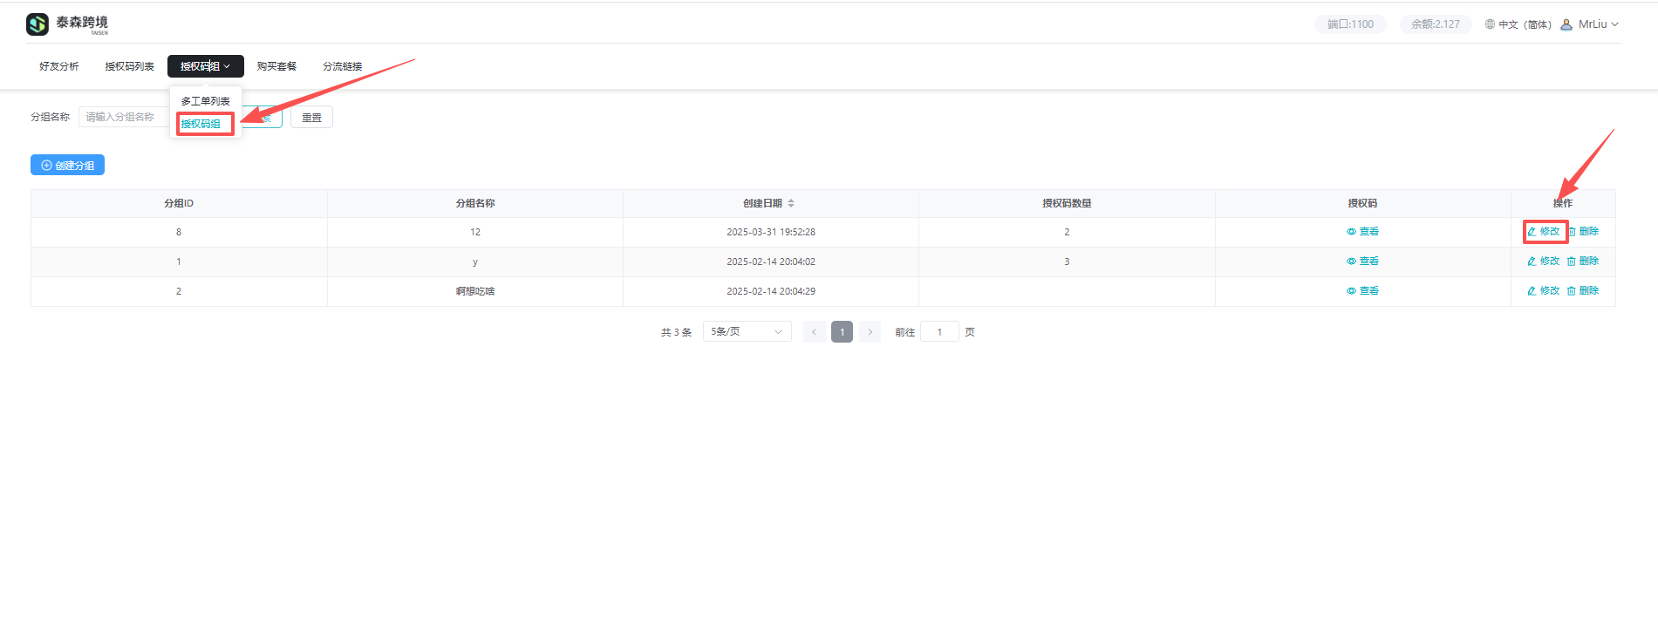
Task: Open the 5条/页 page size dropdown
Action: point(747,332)
